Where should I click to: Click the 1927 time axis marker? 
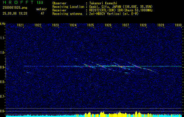[x=126, y=25]
